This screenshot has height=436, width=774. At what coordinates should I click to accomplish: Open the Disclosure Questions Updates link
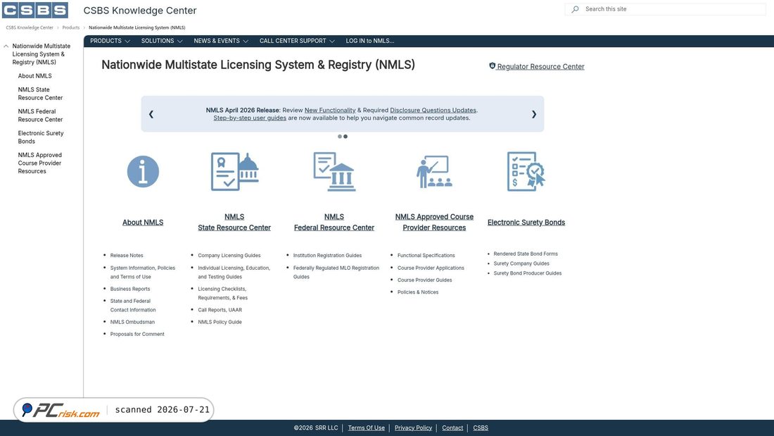coord(433,111)
